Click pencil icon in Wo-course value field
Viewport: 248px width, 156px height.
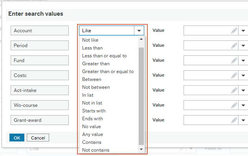(234, 105)
